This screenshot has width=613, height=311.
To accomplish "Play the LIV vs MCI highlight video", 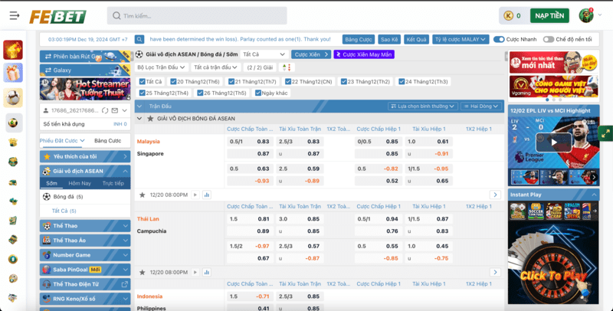I will coord(555,142).
